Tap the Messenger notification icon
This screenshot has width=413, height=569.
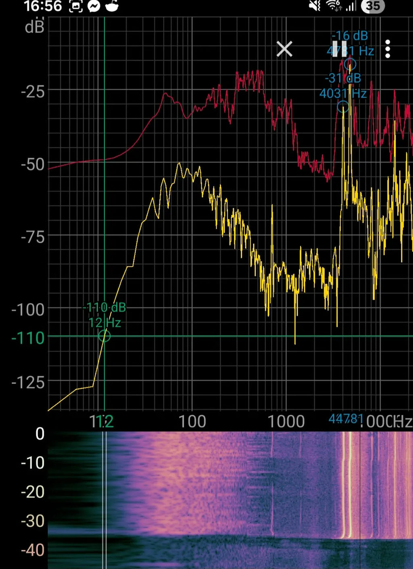94,6
